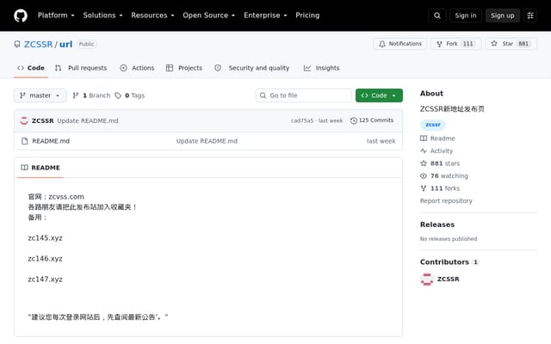Open the 76 watching link
The width and height of the screenshot is (551, 344).
444,175
